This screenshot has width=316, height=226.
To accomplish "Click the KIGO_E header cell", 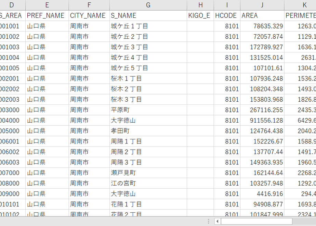I will (200, 15).
